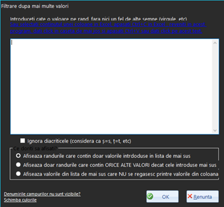Viewport: 224px width, 207px height.
Task: Click the 'considera ca ș=s, ț=t' label text
Action: tap(100, 141)
